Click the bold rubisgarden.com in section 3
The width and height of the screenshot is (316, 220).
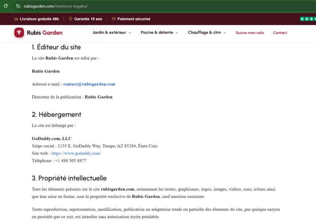117,189
